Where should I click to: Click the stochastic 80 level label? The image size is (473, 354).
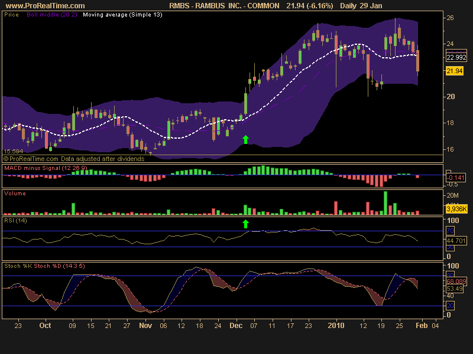(450, 275)
